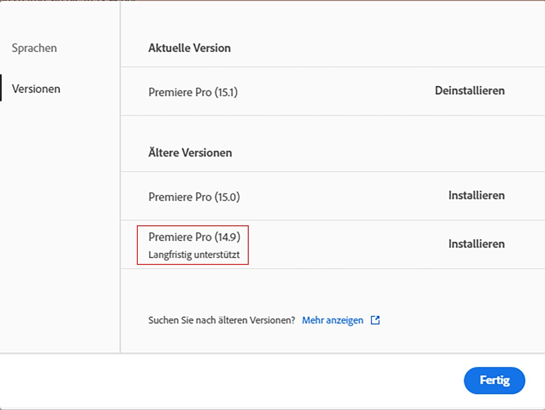The image size is (545, 410).
Task: Open the Sprachen section in sidebar
Action: click(34, 48)
